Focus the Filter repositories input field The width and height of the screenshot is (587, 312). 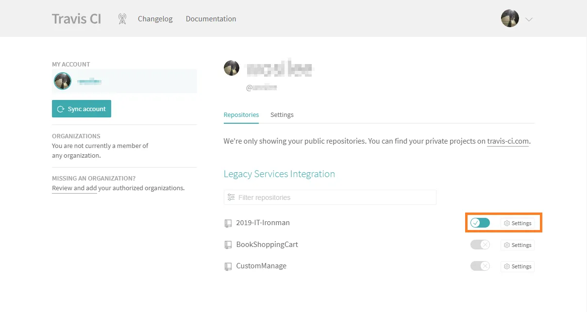click(x=335, y=197)
